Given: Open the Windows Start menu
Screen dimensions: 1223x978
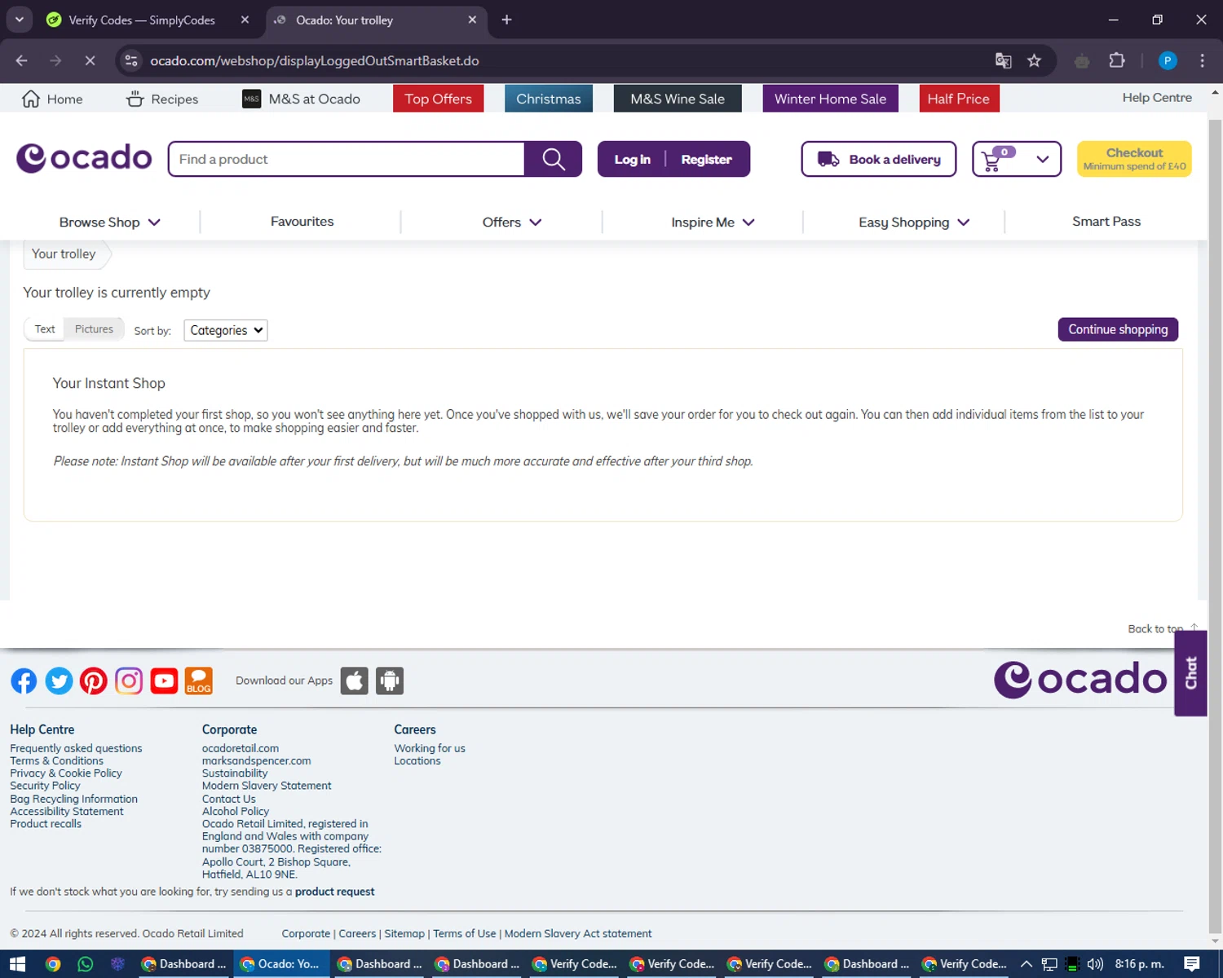Looking at the screenshot, I should [17, 964].
